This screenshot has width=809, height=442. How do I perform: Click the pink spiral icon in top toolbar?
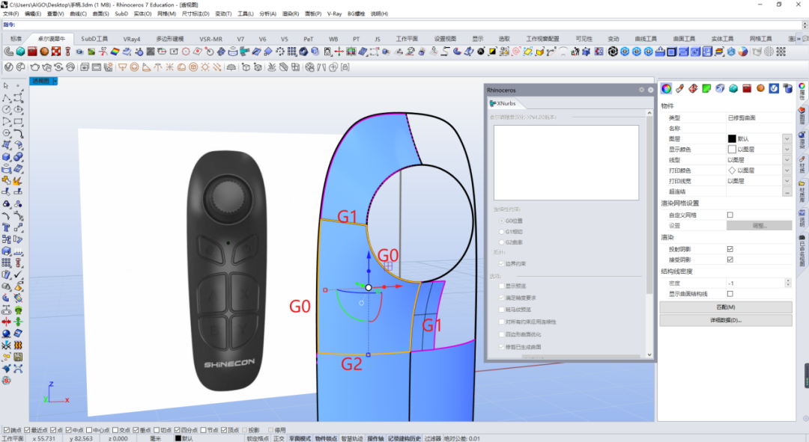point(515,52)
